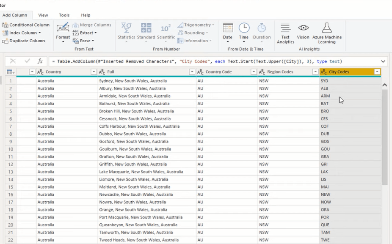Click the vertical scrollbar thumb

385,137
